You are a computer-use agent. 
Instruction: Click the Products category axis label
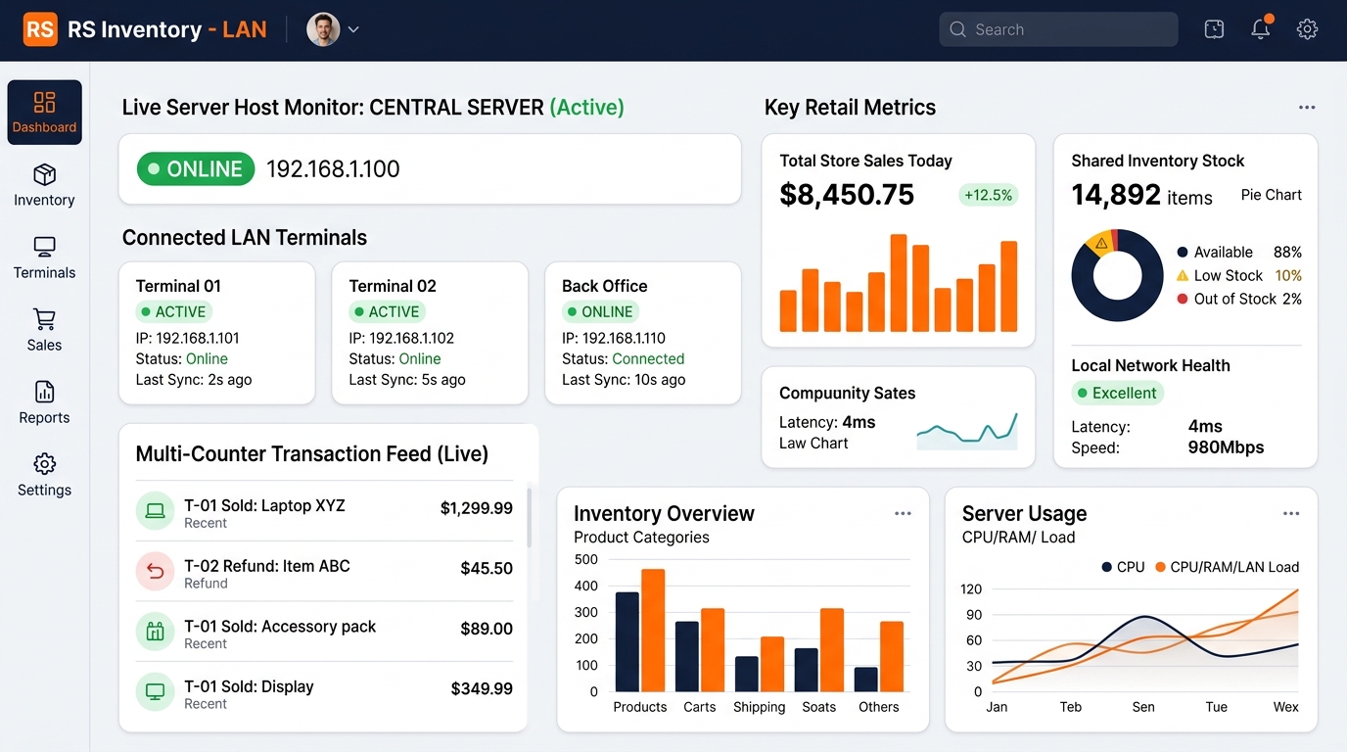pyautogui.click(x=640, y=707)
